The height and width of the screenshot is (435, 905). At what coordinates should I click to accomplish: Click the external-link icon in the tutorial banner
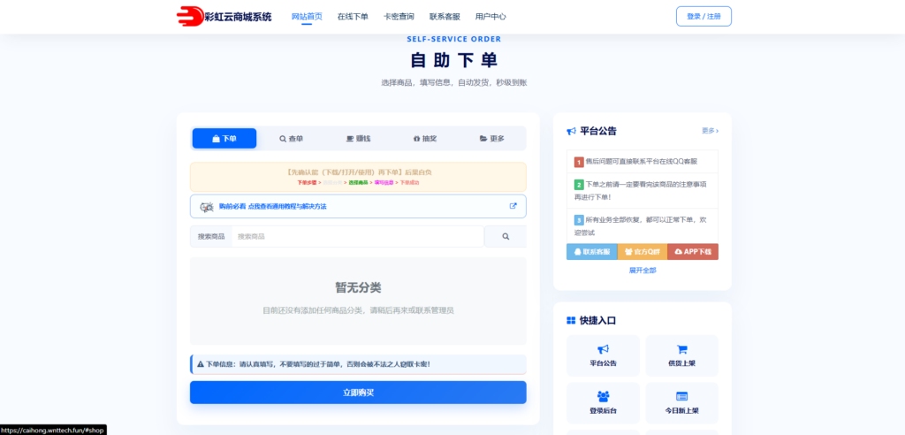[513, 206]
